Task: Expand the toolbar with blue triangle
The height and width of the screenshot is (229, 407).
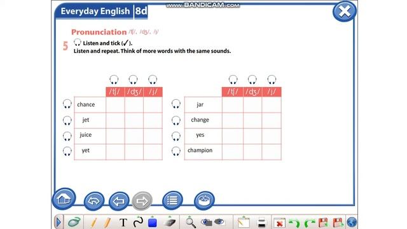Action: tap(59, 222)
